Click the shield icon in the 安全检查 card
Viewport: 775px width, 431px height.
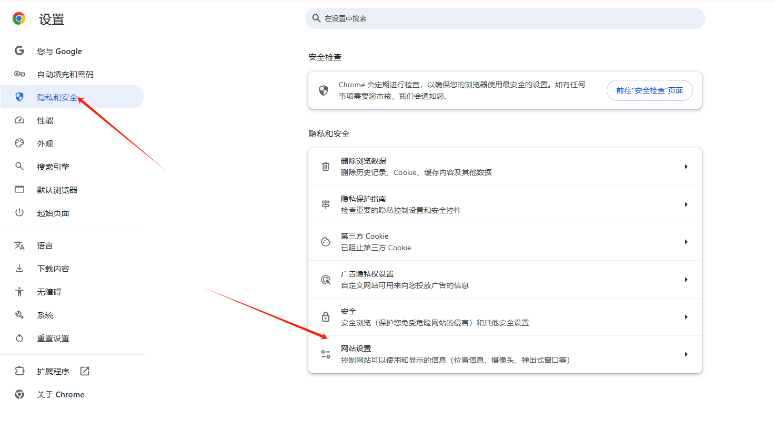click(324, 90)
